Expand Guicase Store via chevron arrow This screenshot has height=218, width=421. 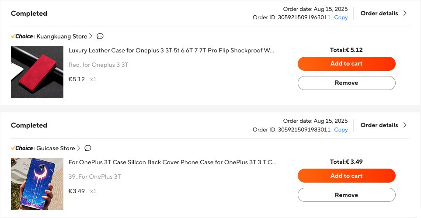click(x=79, y=148)
